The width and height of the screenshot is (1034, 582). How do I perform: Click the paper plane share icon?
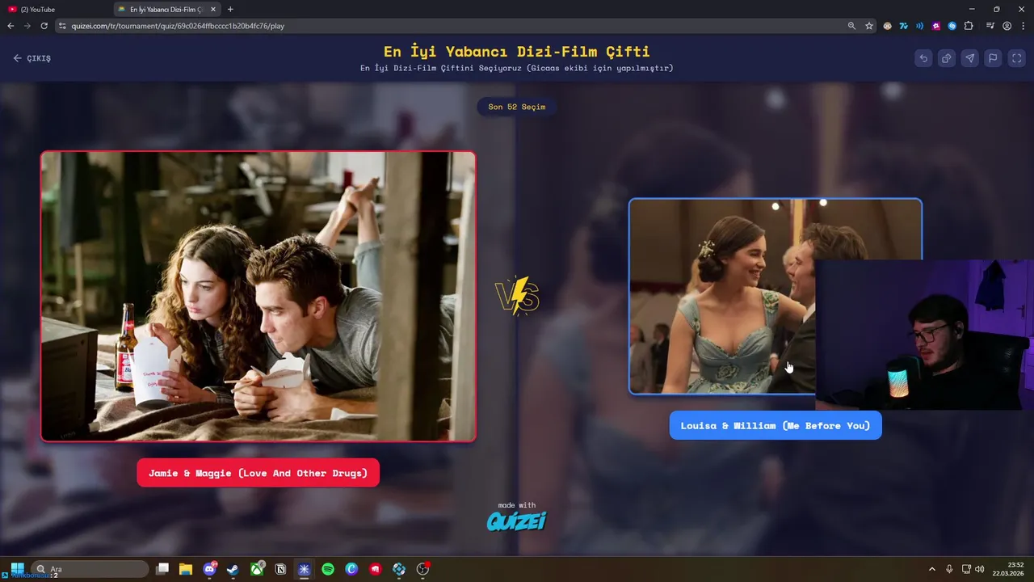(x=970, y=58)
